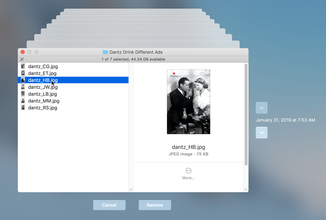Click the small icon beside dantz_LB.jpg
Screen dimensions: 326x220
(x=23, y=94)
